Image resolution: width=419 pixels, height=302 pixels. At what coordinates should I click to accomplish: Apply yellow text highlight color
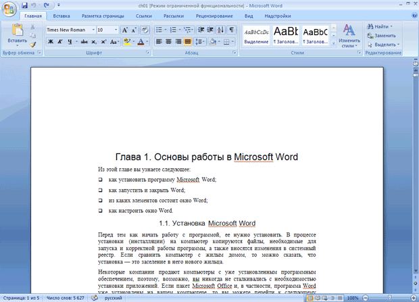[127, 42]
